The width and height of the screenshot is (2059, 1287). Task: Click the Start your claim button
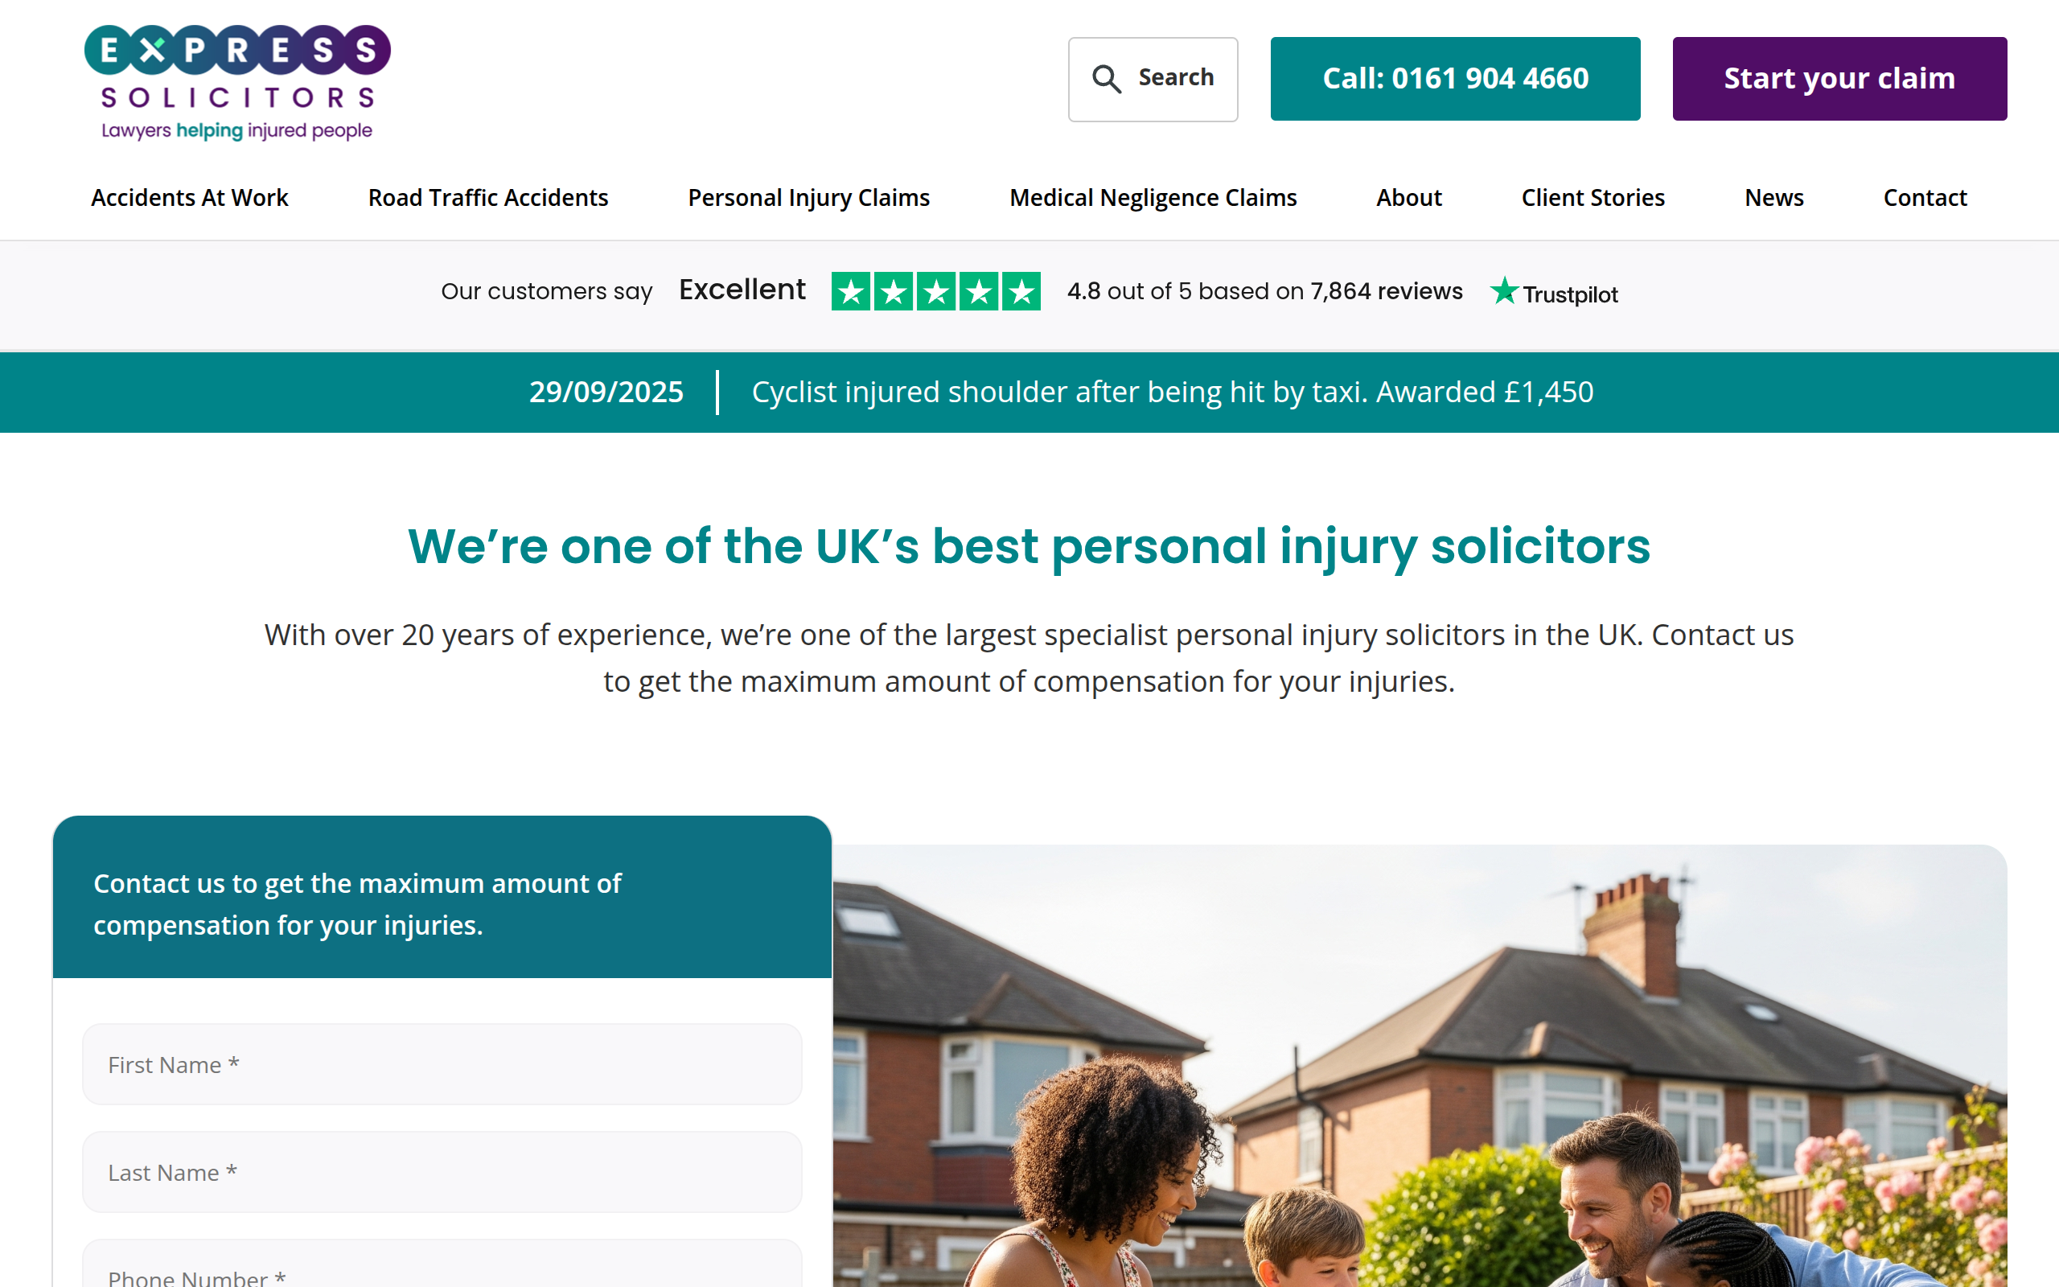pyautogui.click(x=1839, y=78)
